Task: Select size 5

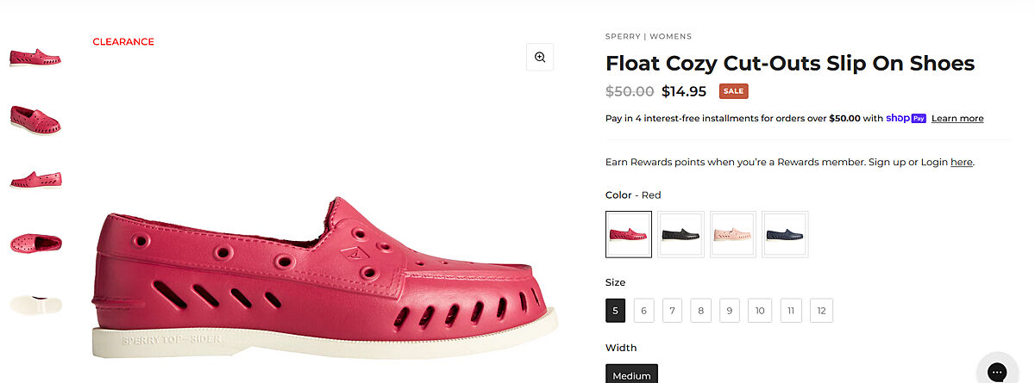Action: click(x=616, y=311)
